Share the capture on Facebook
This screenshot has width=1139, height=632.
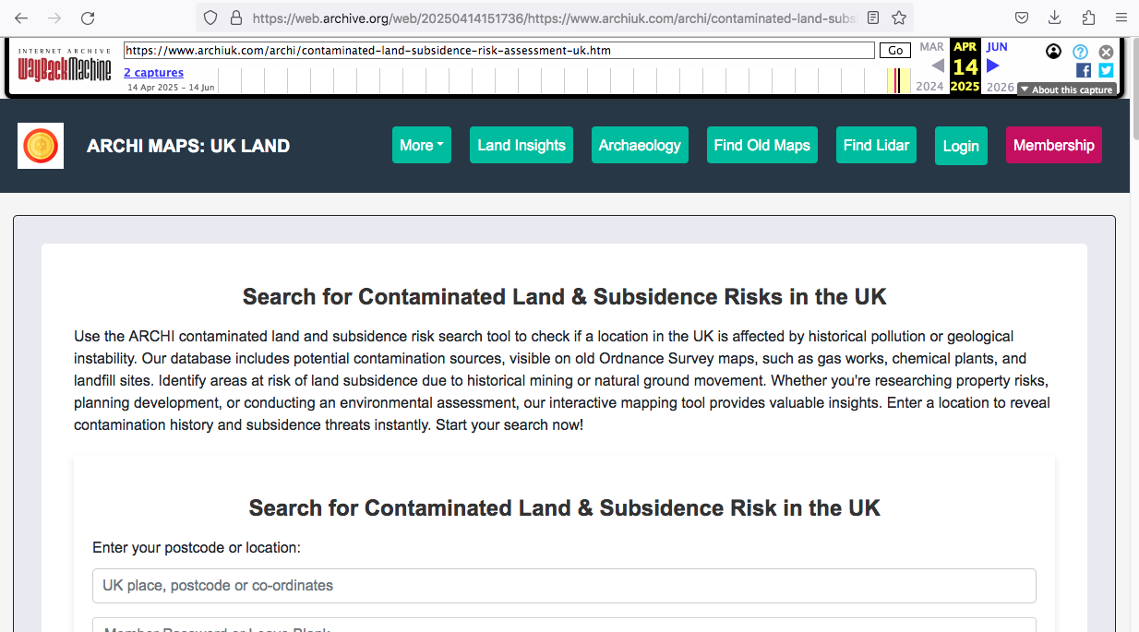point(1084,70)
